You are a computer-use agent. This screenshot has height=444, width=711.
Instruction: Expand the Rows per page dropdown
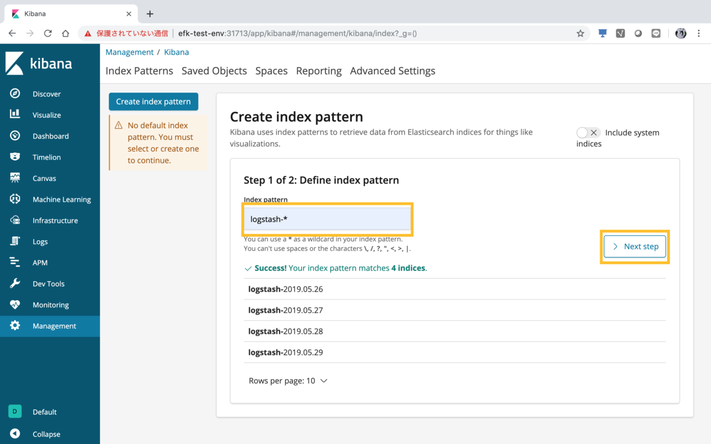pos(288,381)
